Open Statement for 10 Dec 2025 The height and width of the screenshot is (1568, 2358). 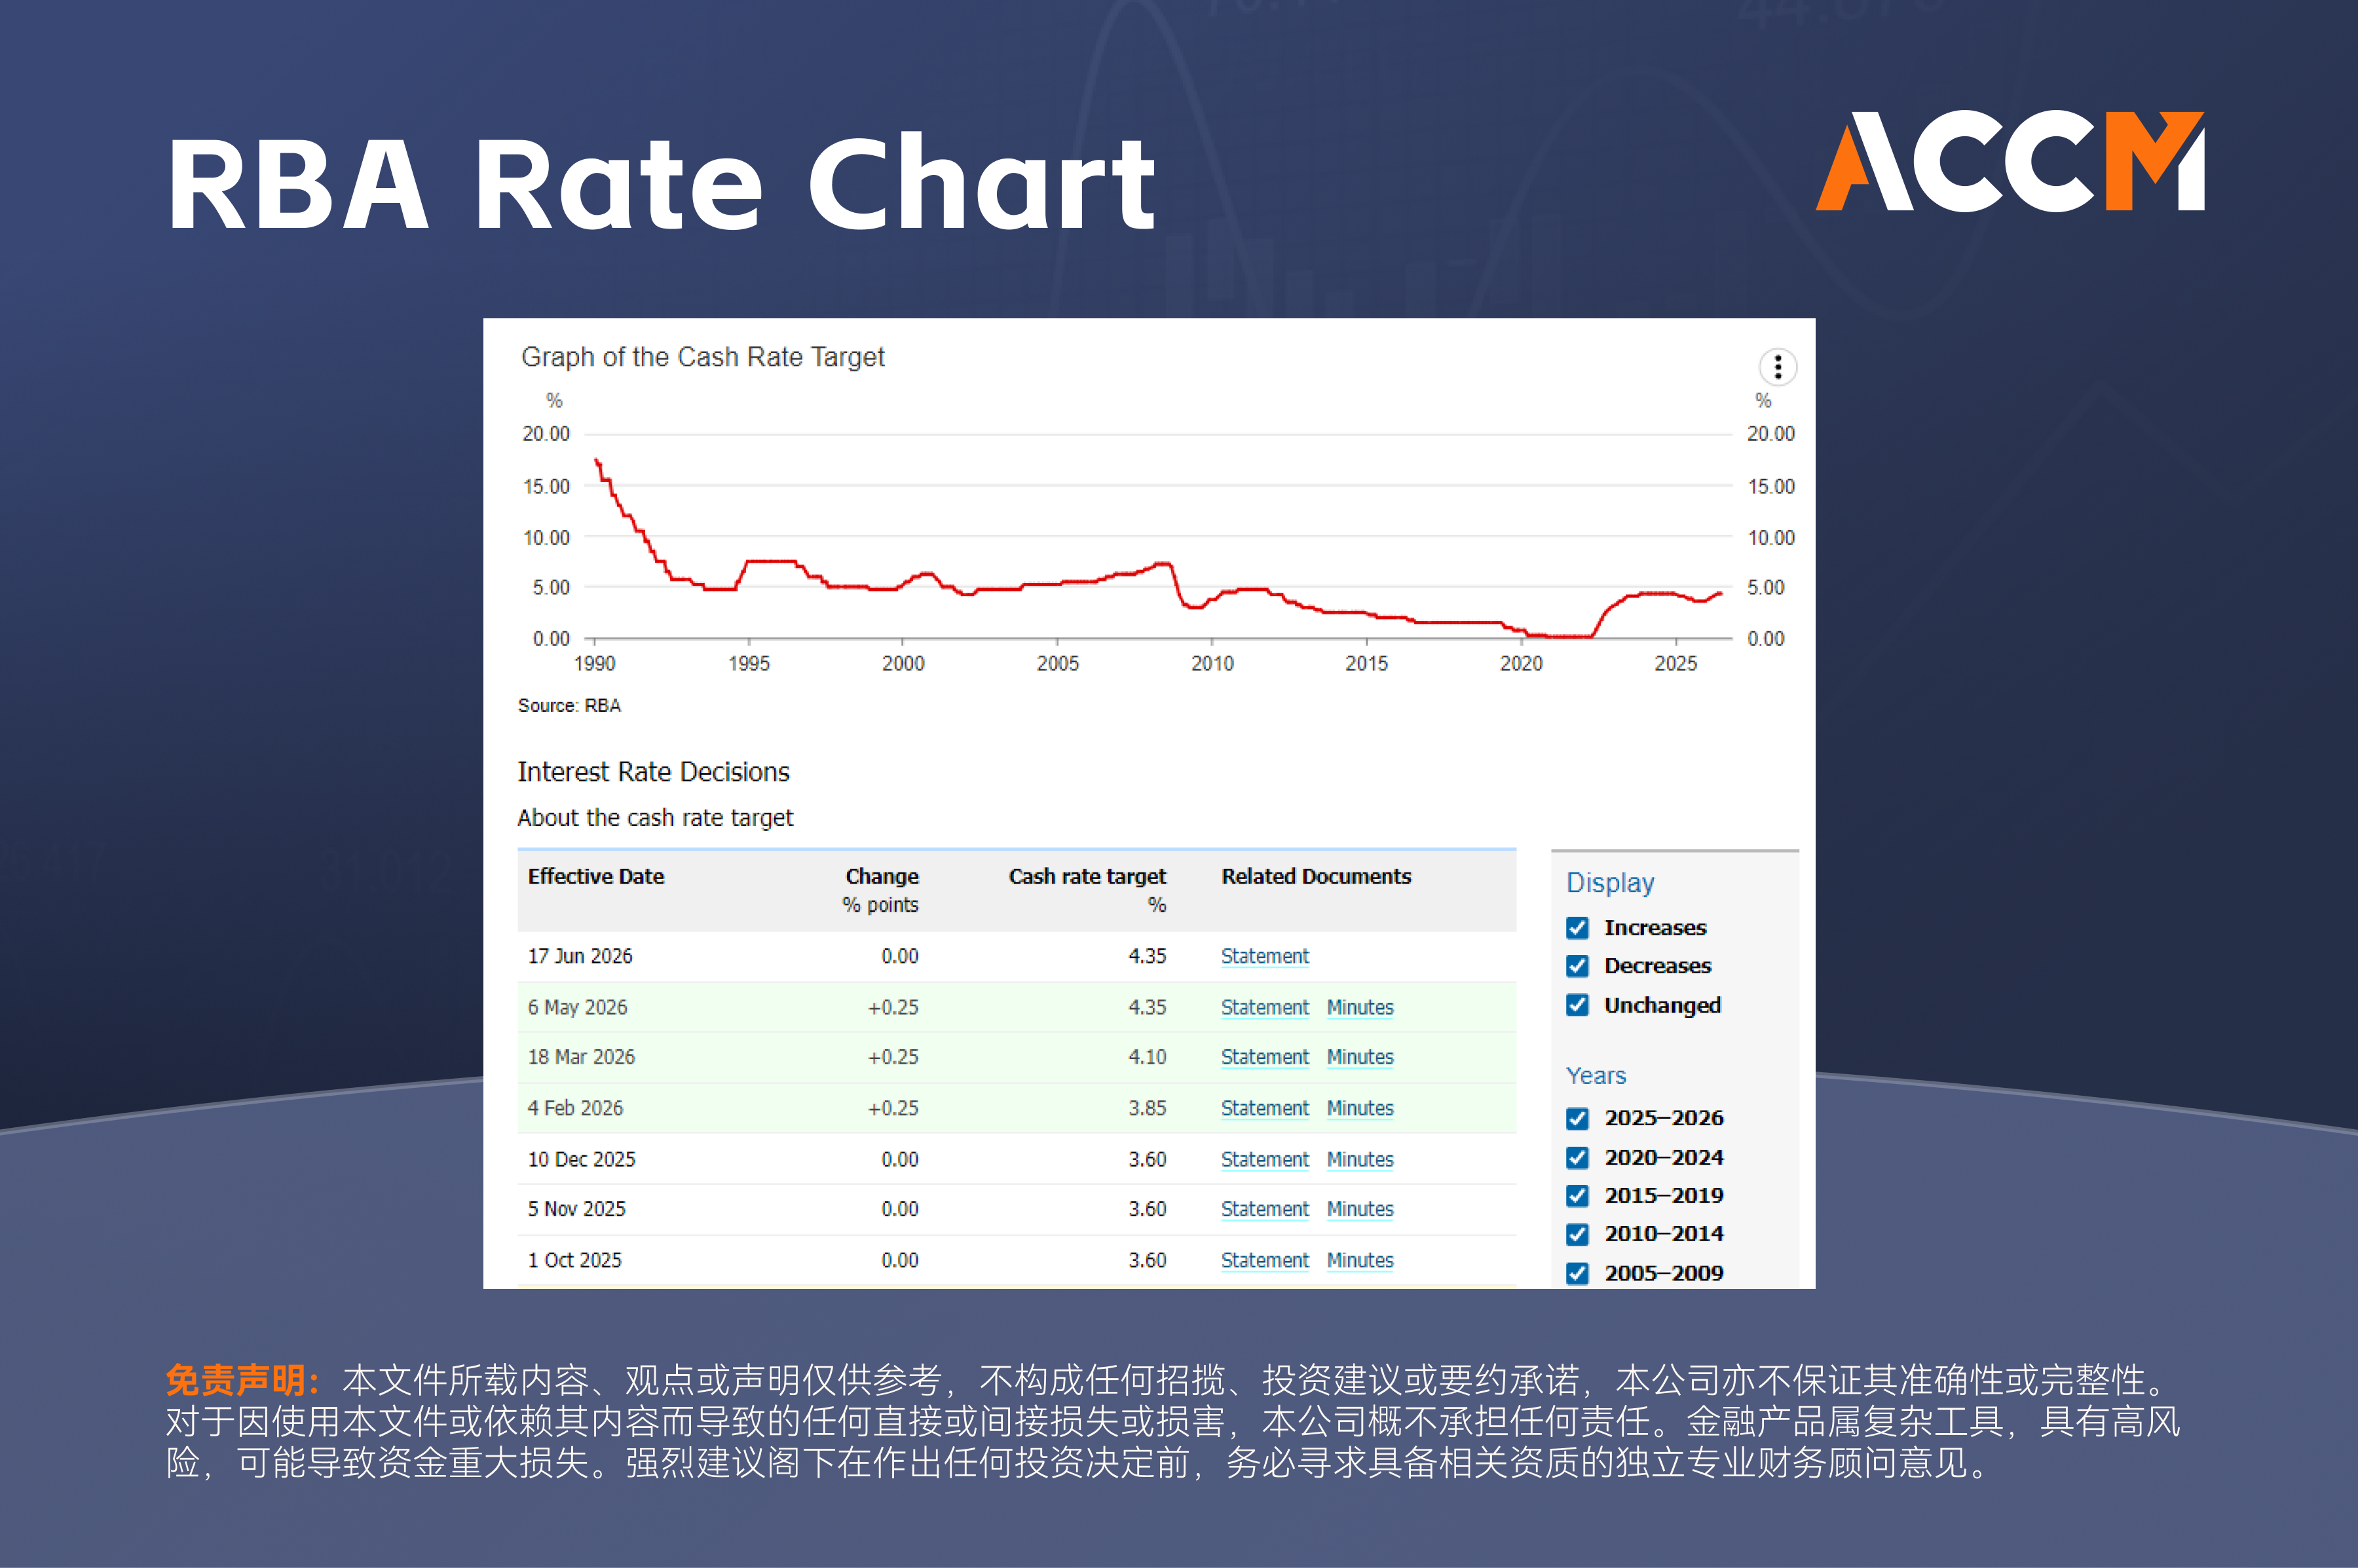click(1264, 1159)
